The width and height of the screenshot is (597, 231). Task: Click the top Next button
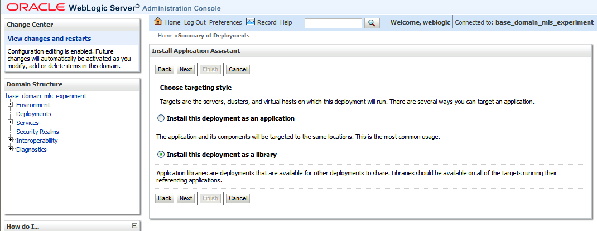click(186, 69)
